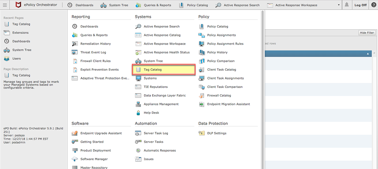Click the Queries & Reports icon under Reporting

(75, 35)
